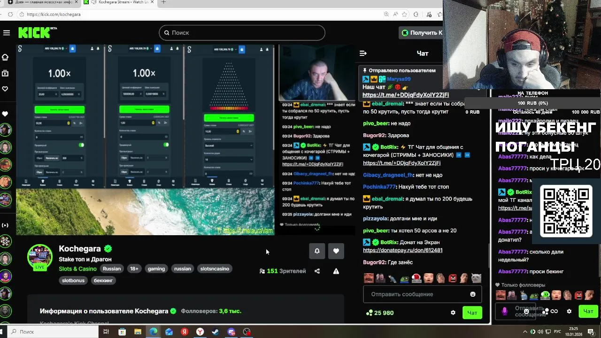Viewport: 601px width, 338px height.
Task: Click the 18+ tag
Action: click(134, 269)
